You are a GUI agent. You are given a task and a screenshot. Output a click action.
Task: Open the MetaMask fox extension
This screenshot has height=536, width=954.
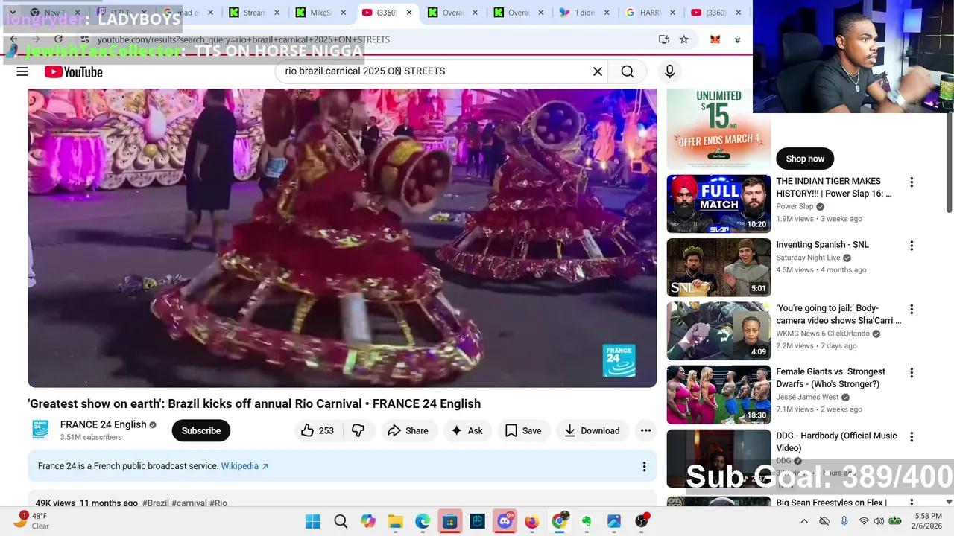pos(715,39)
